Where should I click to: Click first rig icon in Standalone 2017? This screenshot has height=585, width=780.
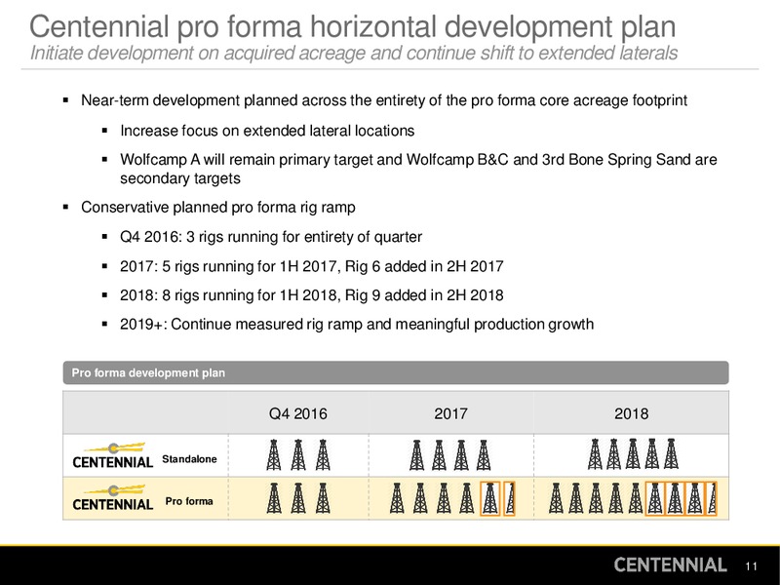(x=417, y=455)
